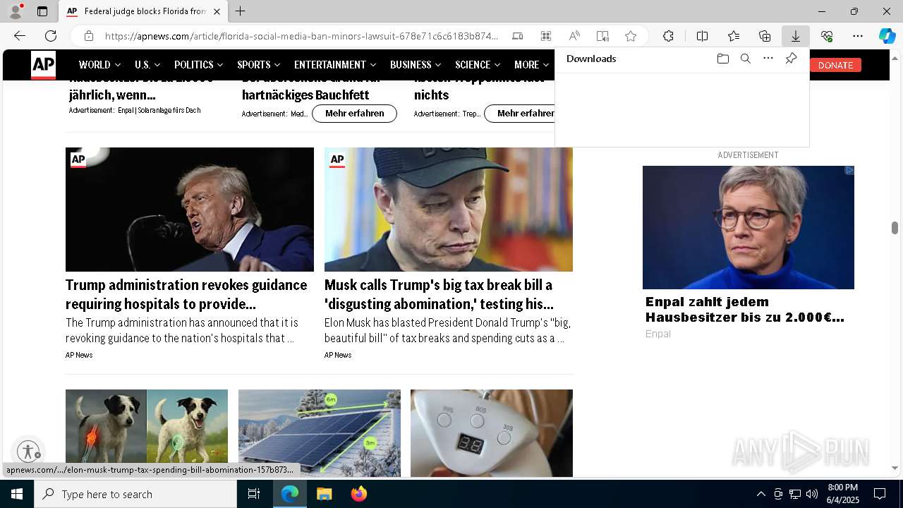Expand the U.S. menu

tap(147, 65)
